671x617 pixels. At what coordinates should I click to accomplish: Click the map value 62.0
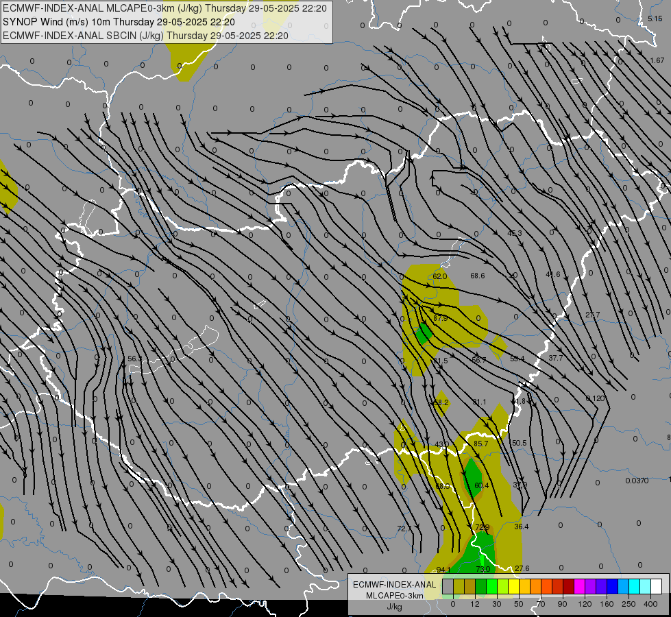click(x=440, y=276)
